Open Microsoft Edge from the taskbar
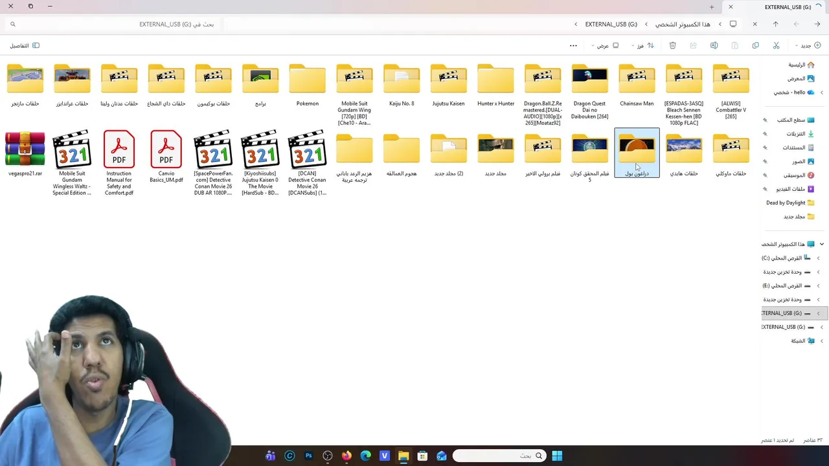829x466 pixels. click(x=365, y=456)
